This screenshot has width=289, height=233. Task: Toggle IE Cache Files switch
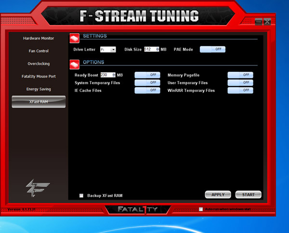[x=147, y=90]
